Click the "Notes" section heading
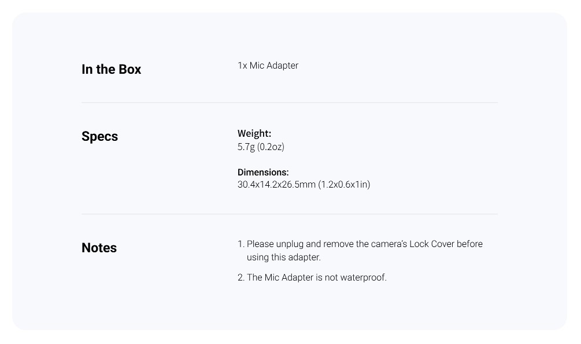581x344 pixels. point(99,248)
